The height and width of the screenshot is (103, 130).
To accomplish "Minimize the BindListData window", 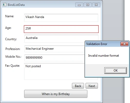I will (x=79, y=5).
